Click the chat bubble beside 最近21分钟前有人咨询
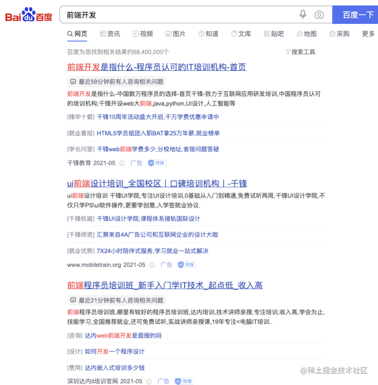 [x=73, y=300]
